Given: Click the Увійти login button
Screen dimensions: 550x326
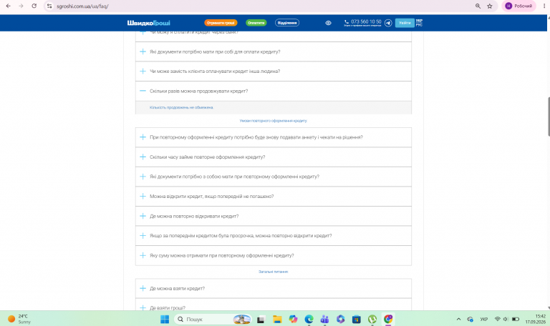Looking at the screenshot, I should (405, 23).
